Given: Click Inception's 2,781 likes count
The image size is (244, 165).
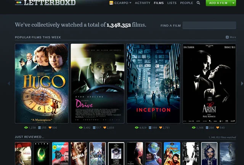Looking at the screenshot, I should coord(166,128).
